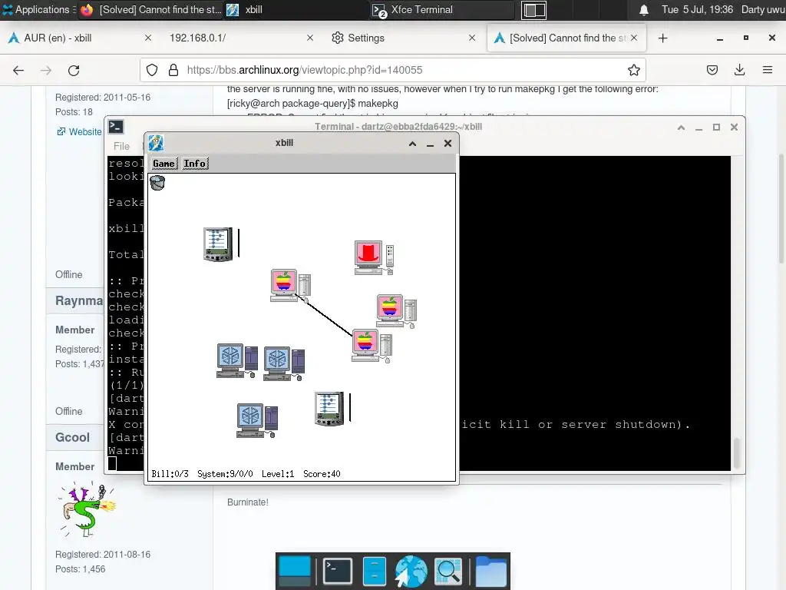This screenshot has width=786, height=590.
Task: Switch to the xbill taskbar button
Action: (296, 9)
